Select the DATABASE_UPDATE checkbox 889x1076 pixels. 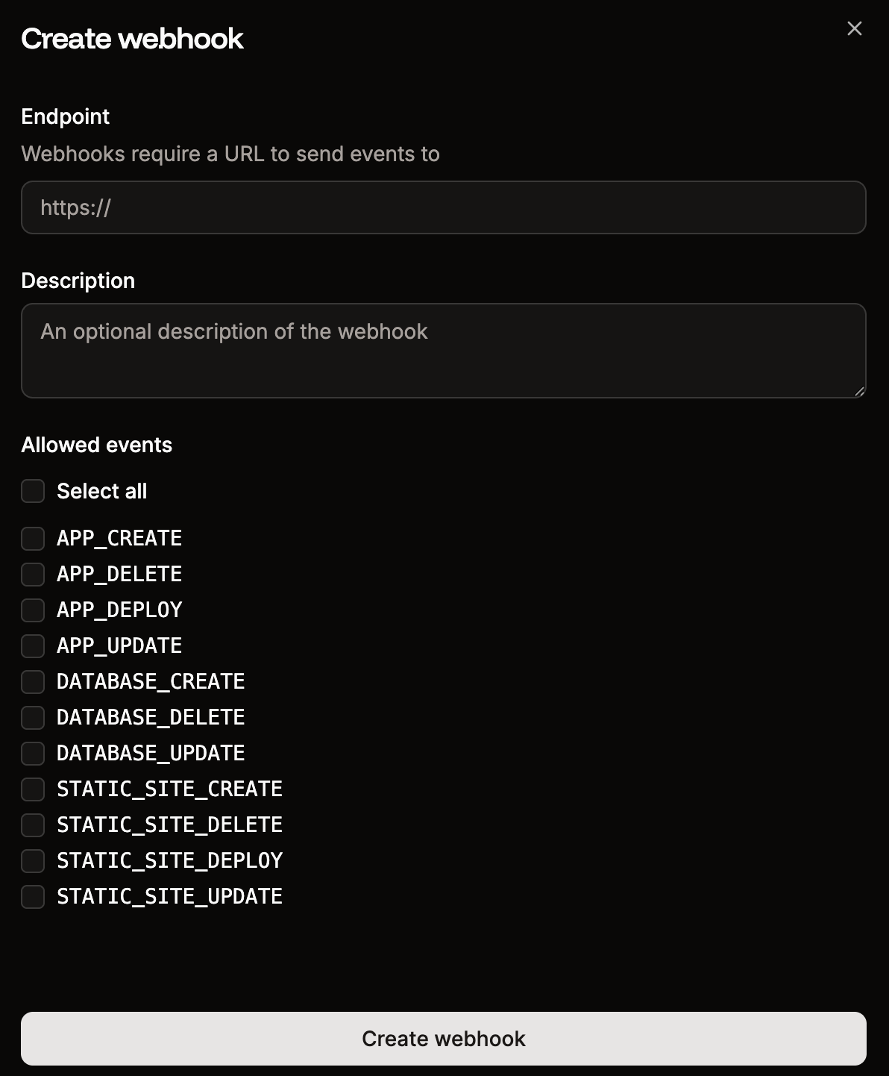[32, 753]
